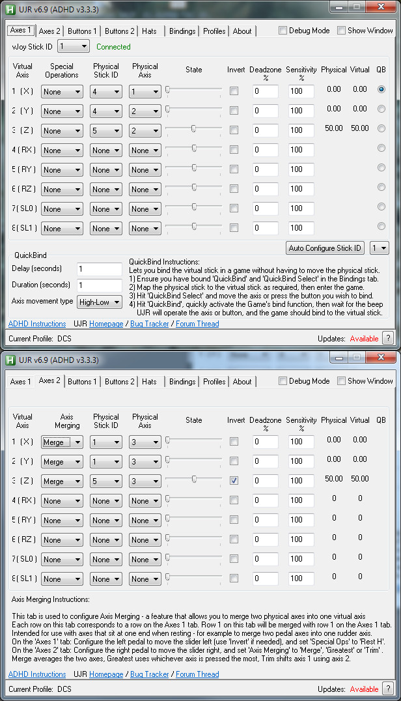Enable Debug Mode in the upper window

(283, 31)
